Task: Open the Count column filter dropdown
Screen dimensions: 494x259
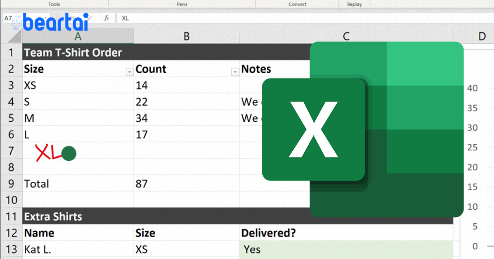Action: (x=235, y=72)
